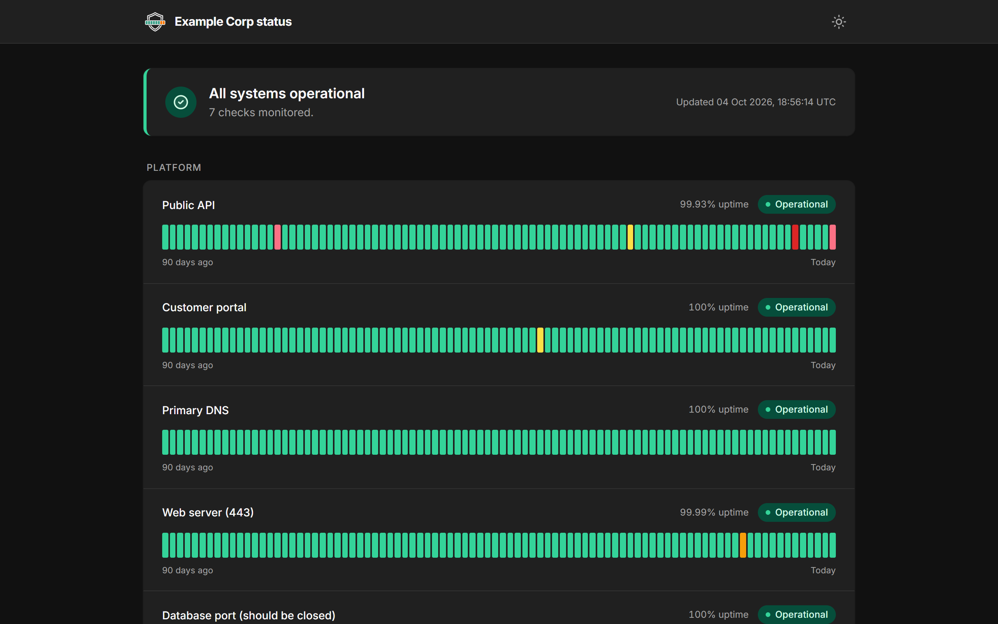The width and height of the screenshot is (998, 624).
Task: Click the Today label under Web server (443)
Action: [823, 570]
